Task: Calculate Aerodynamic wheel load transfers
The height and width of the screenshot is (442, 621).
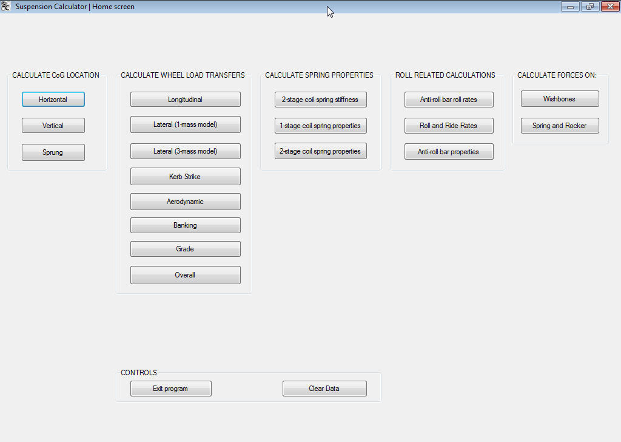Action: (x=185, y=201)
